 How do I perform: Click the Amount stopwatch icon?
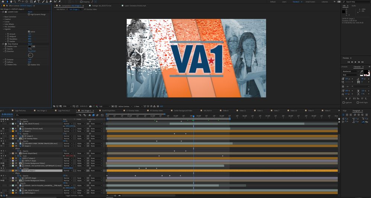tap(8, 34)
